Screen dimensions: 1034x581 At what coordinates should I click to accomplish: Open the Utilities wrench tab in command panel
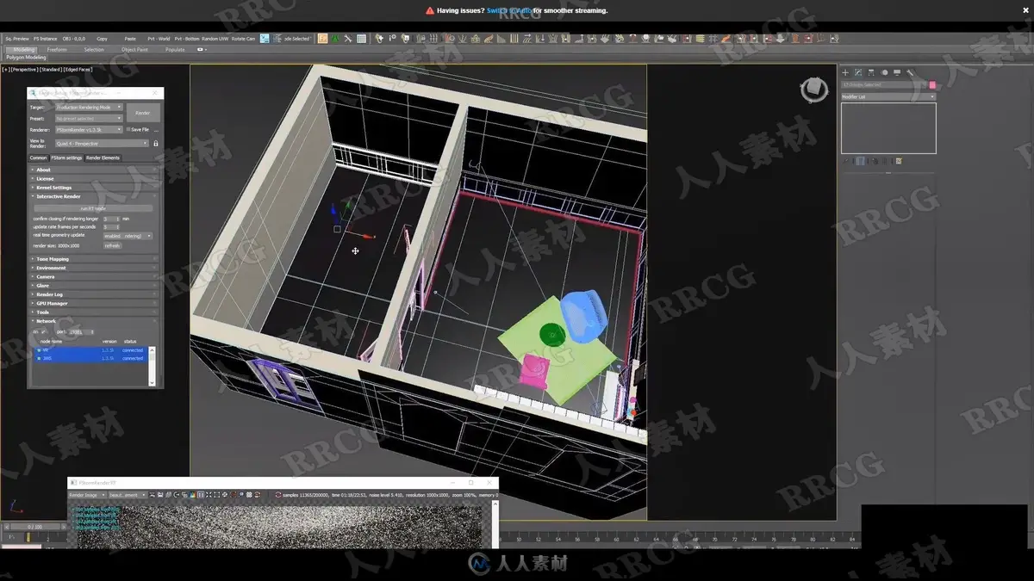(x=910, y=72)
